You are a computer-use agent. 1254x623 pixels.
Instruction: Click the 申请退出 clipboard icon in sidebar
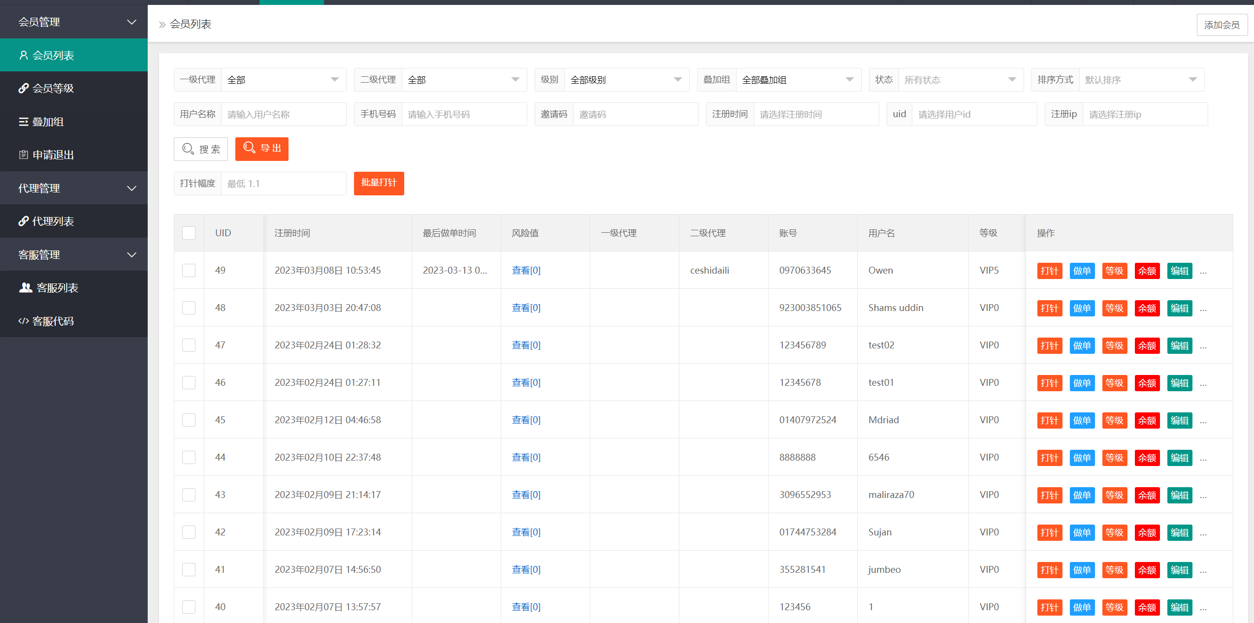click(x=23, y=155)
